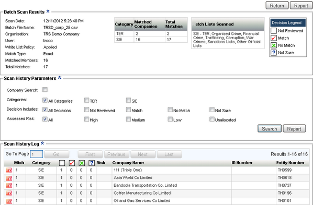Click the Search button in parameters

(270, 128)
